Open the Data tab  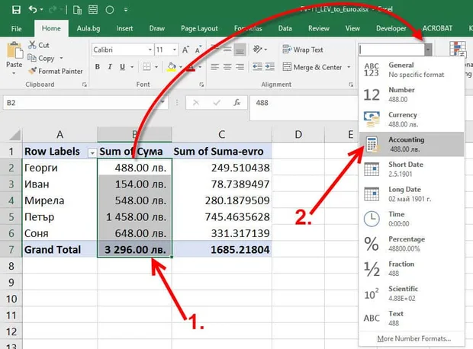click(x=285, y=28)
